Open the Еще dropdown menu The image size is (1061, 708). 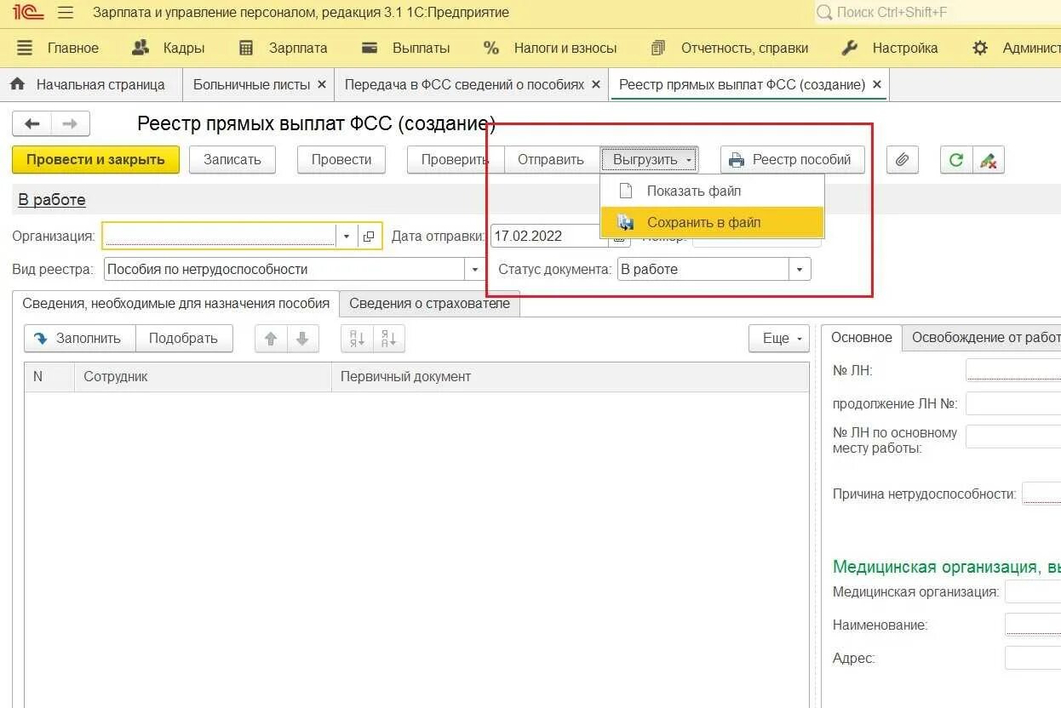pos(779,338)
